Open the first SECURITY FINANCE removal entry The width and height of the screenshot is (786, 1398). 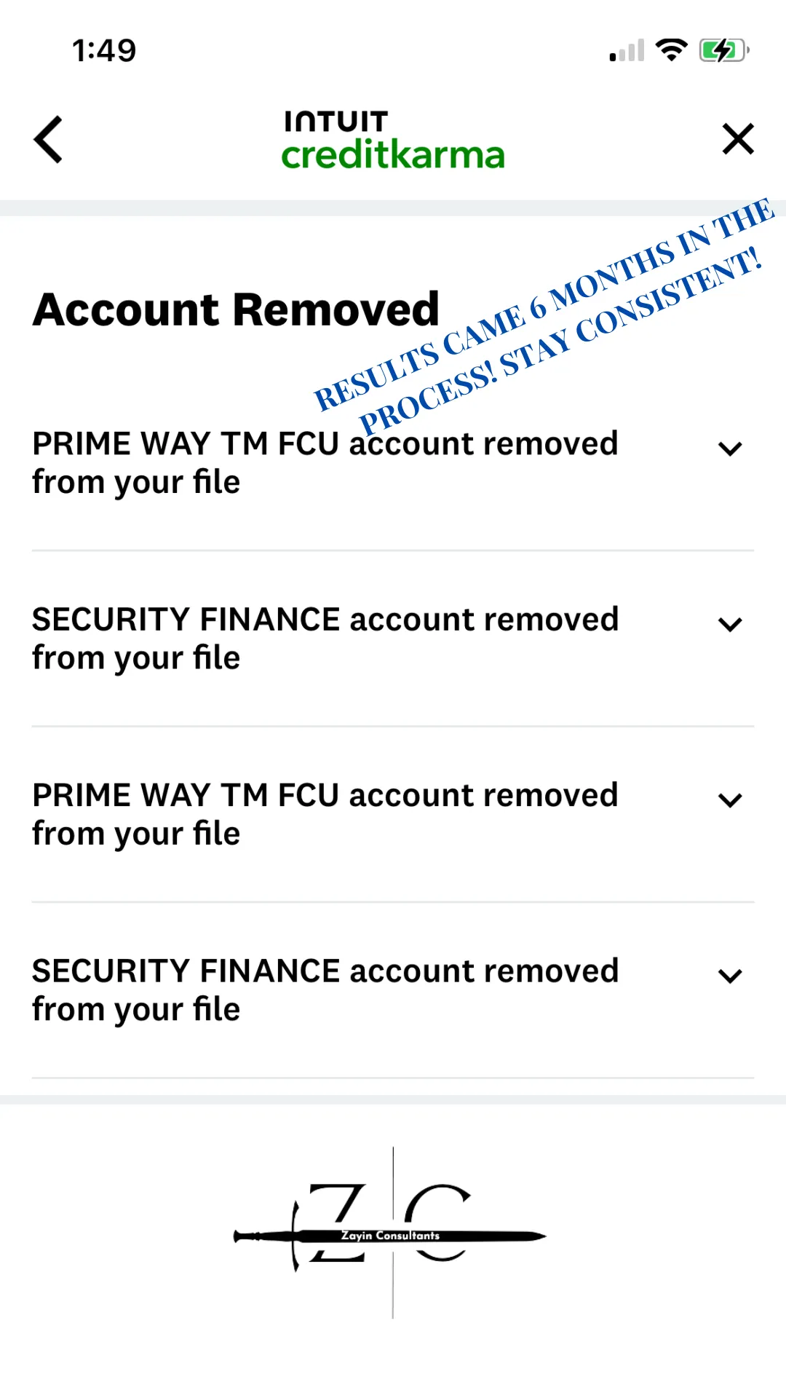pos(325,639)
